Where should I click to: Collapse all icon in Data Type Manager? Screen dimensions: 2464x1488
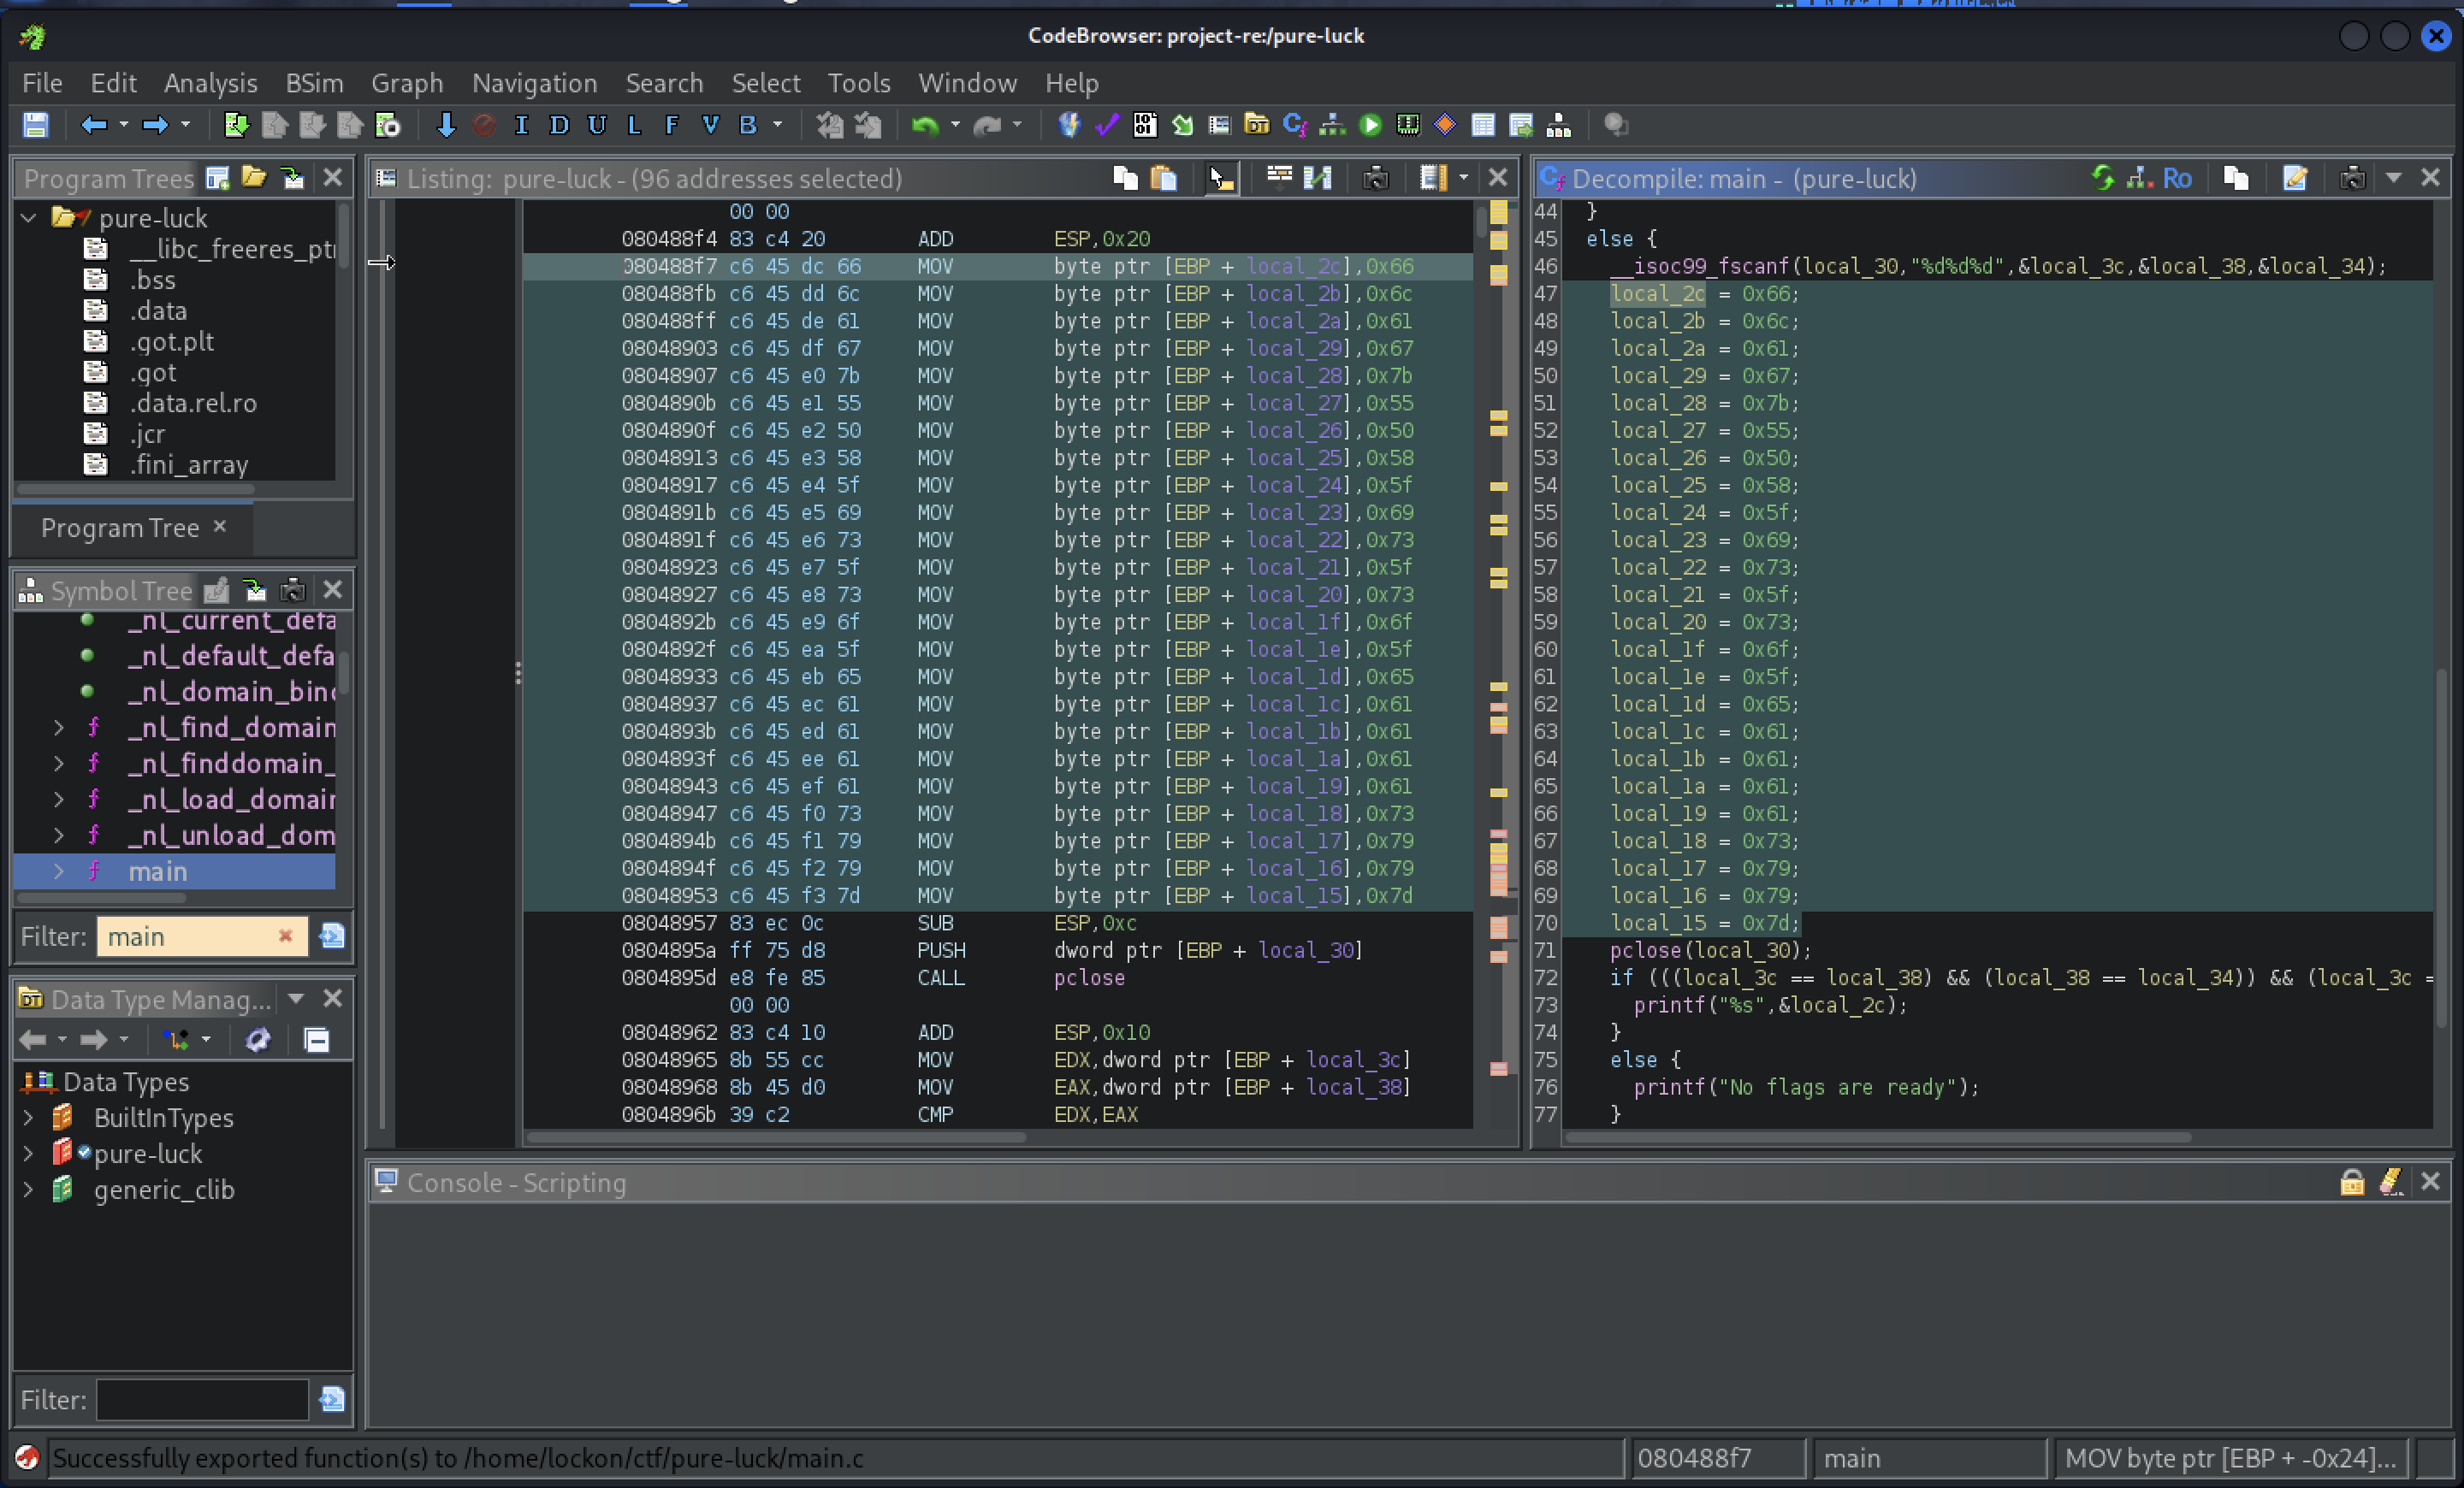(x=317, y=1040)
